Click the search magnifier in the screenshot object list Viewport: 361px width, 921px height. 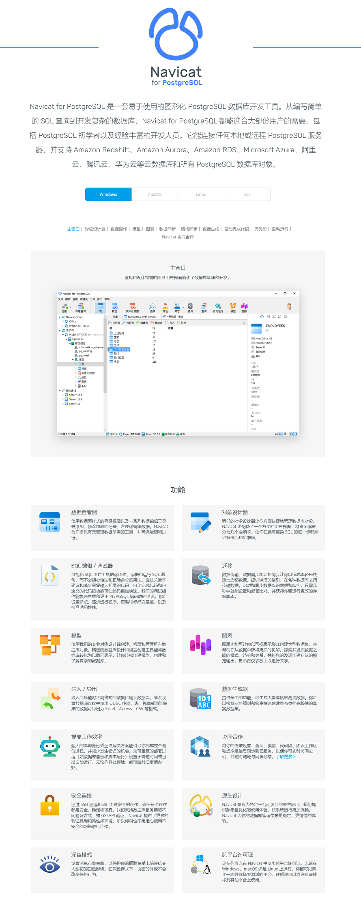coord(244,323)
